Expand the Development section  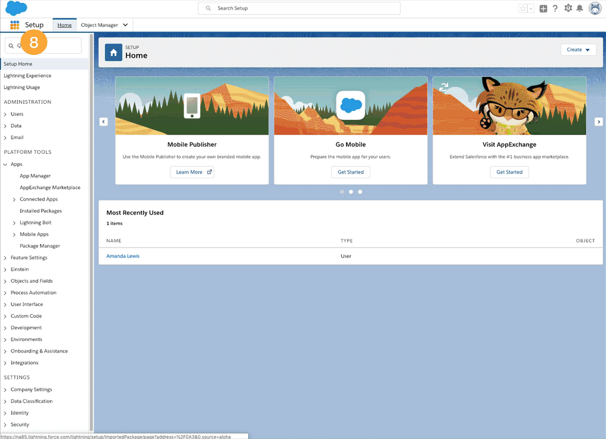coord(5,328)
